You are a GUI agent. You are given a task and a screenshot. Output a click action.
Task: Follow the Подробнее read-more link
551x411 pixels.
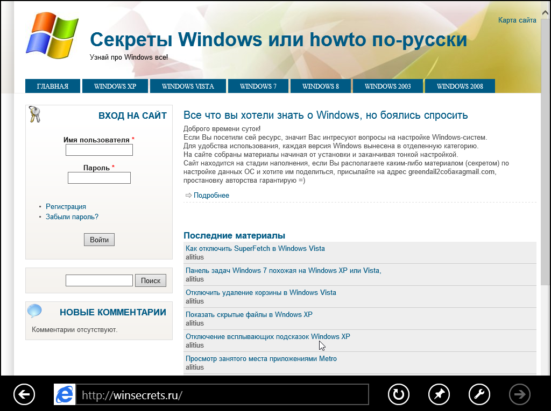(211, 196)
